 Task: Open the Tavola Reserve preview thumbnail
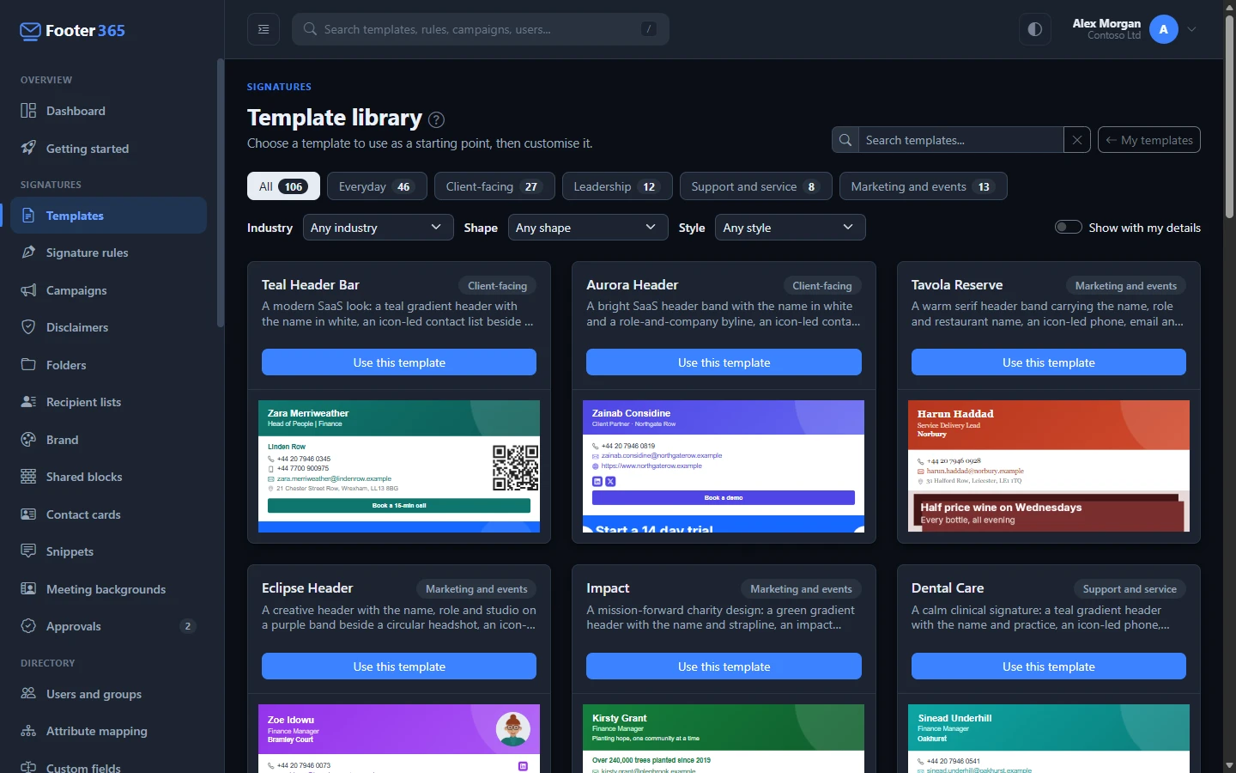tap(1049, 466)
